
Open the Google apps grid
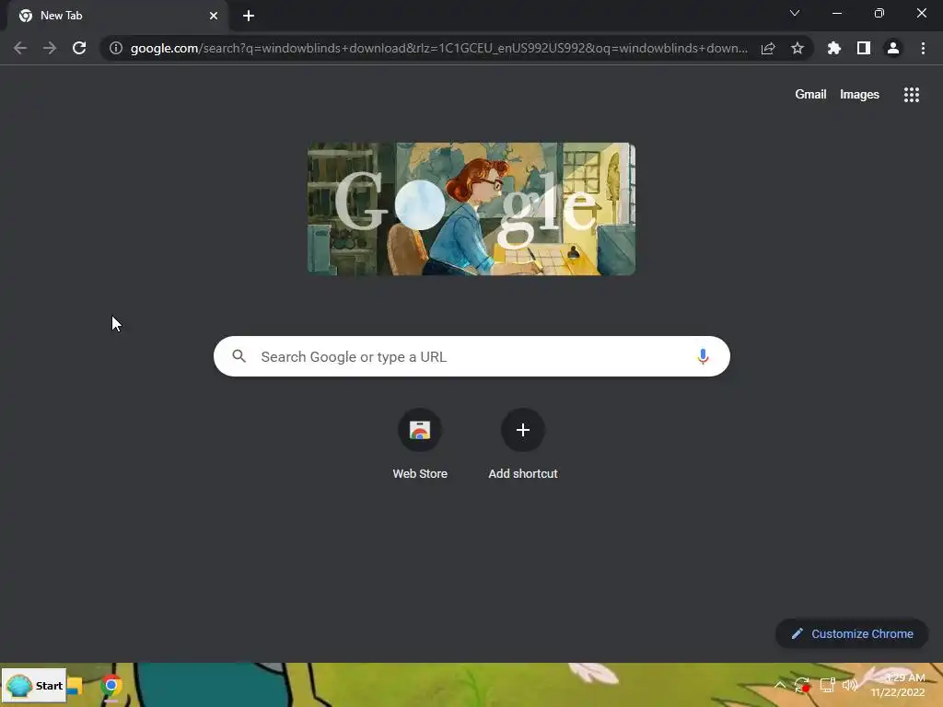(912, 95)
